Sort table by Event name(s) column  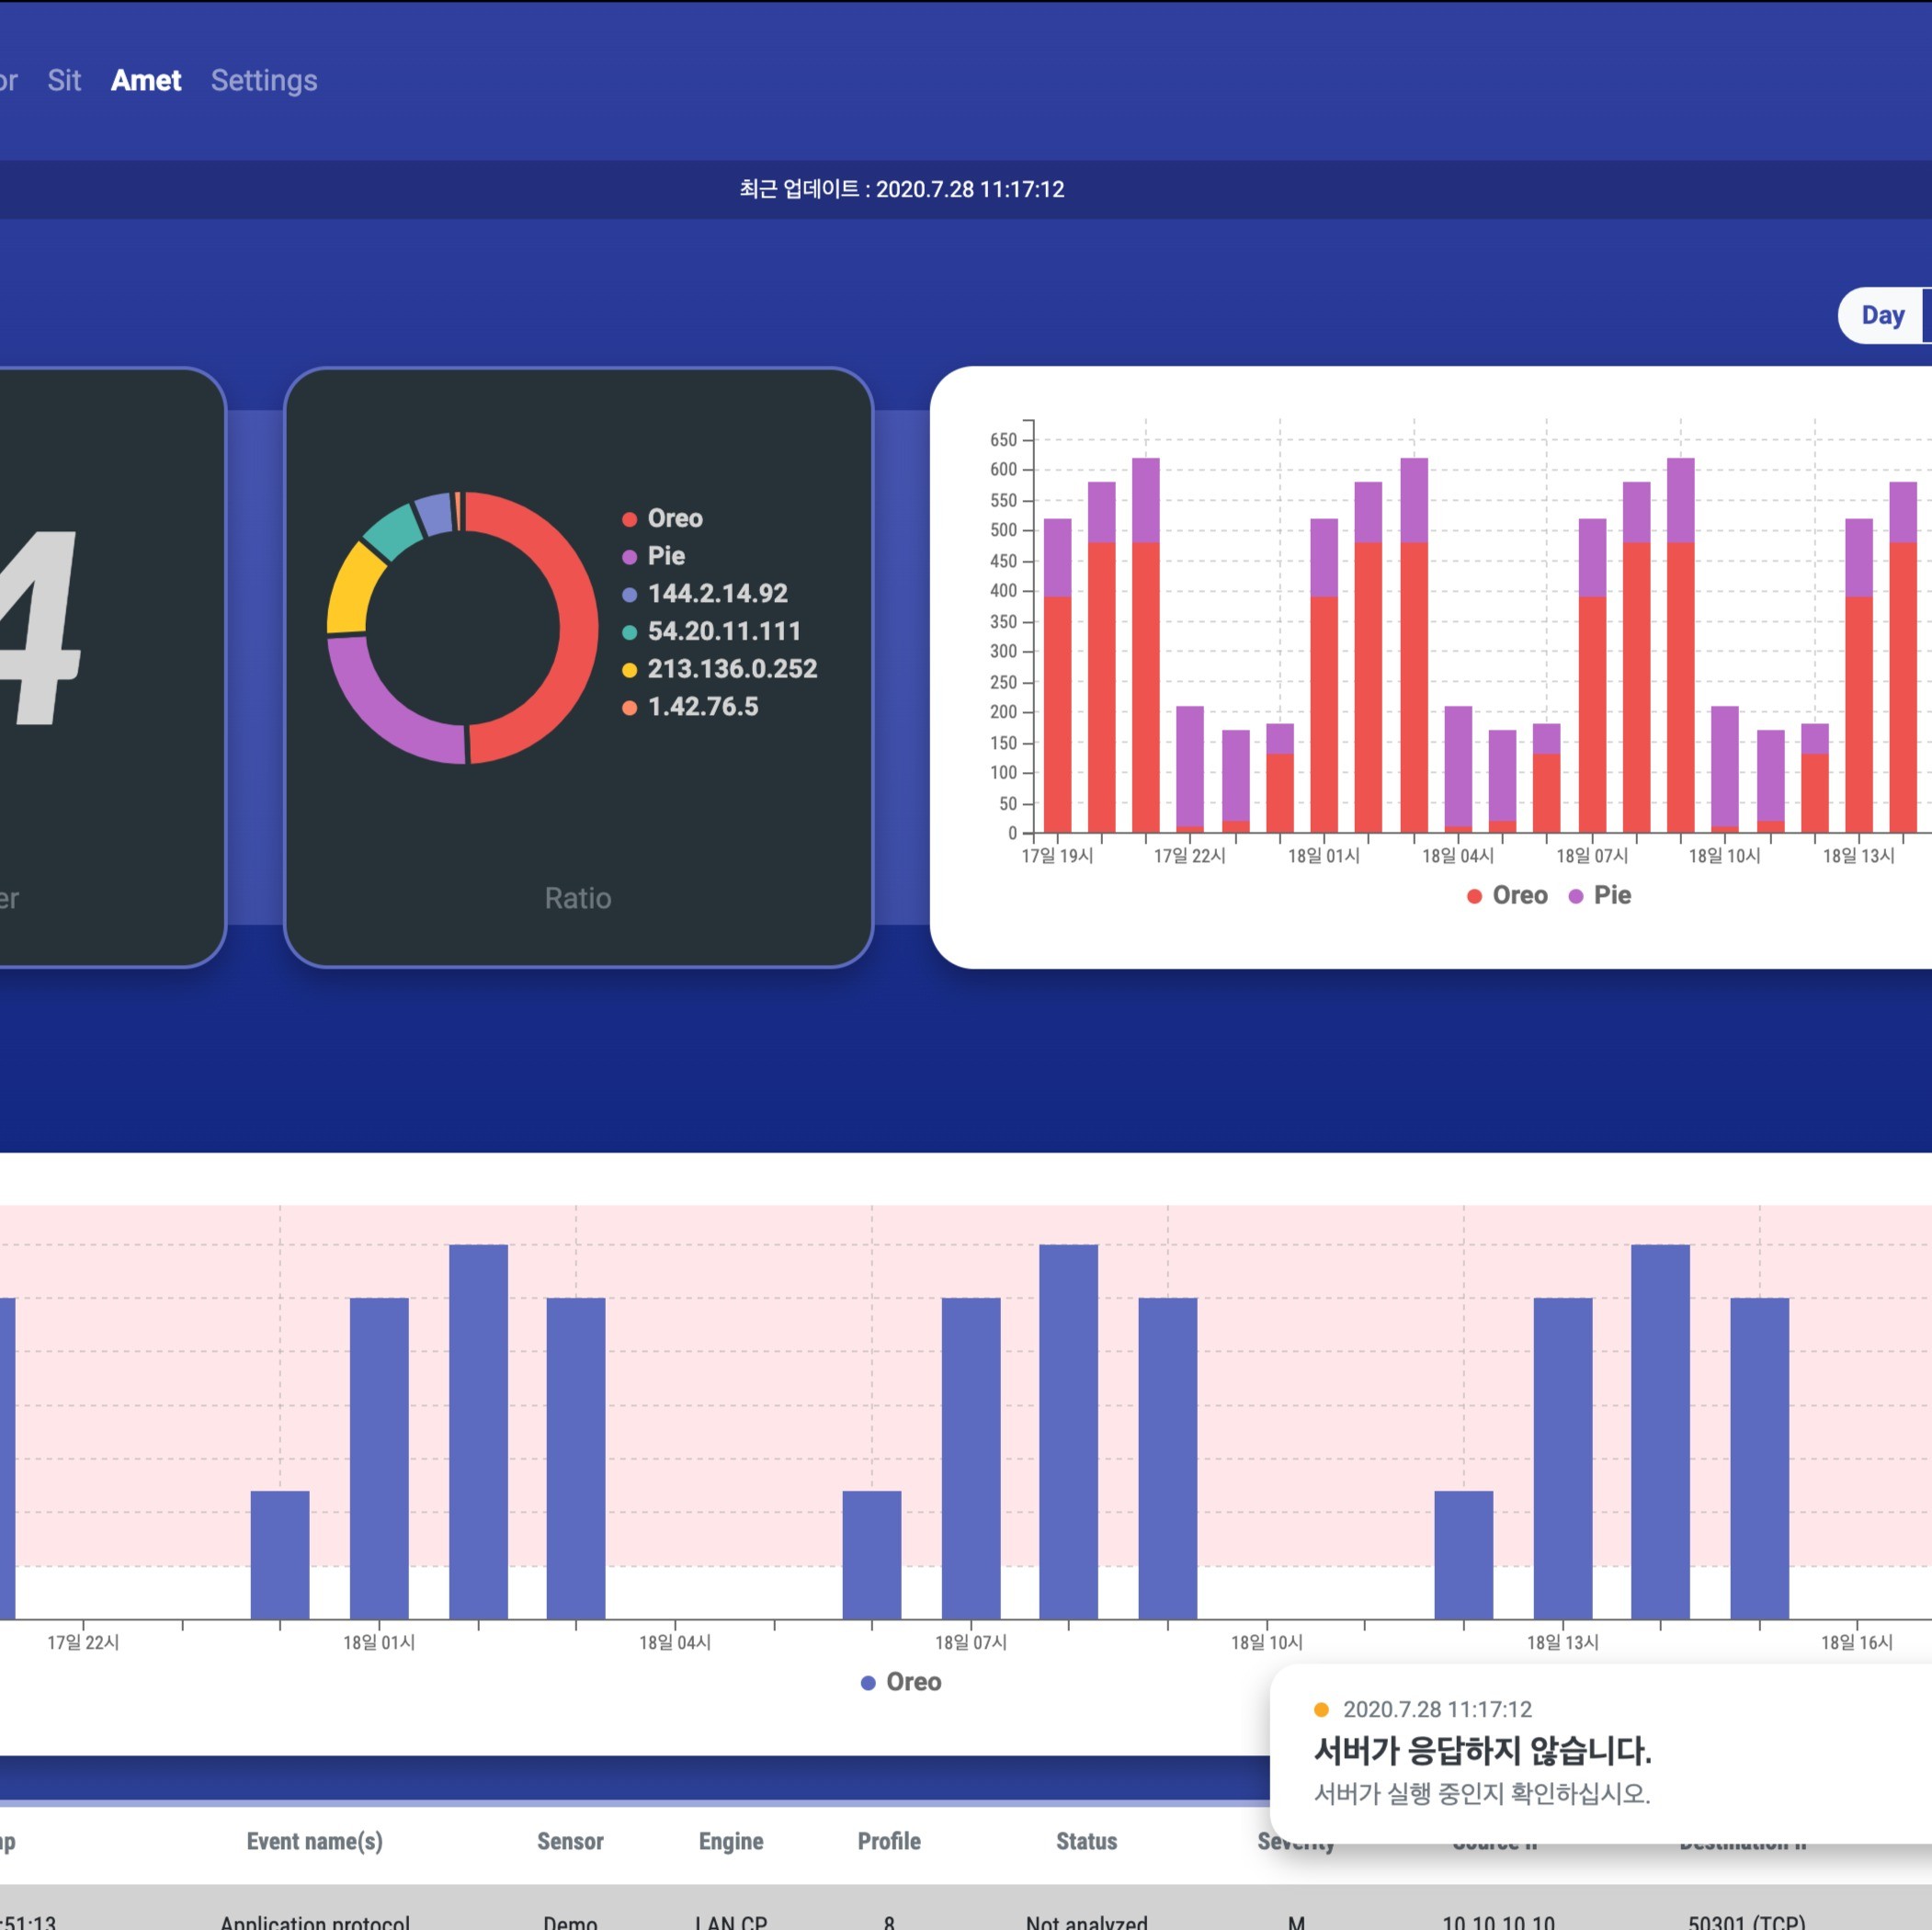tap(314, 1841)
